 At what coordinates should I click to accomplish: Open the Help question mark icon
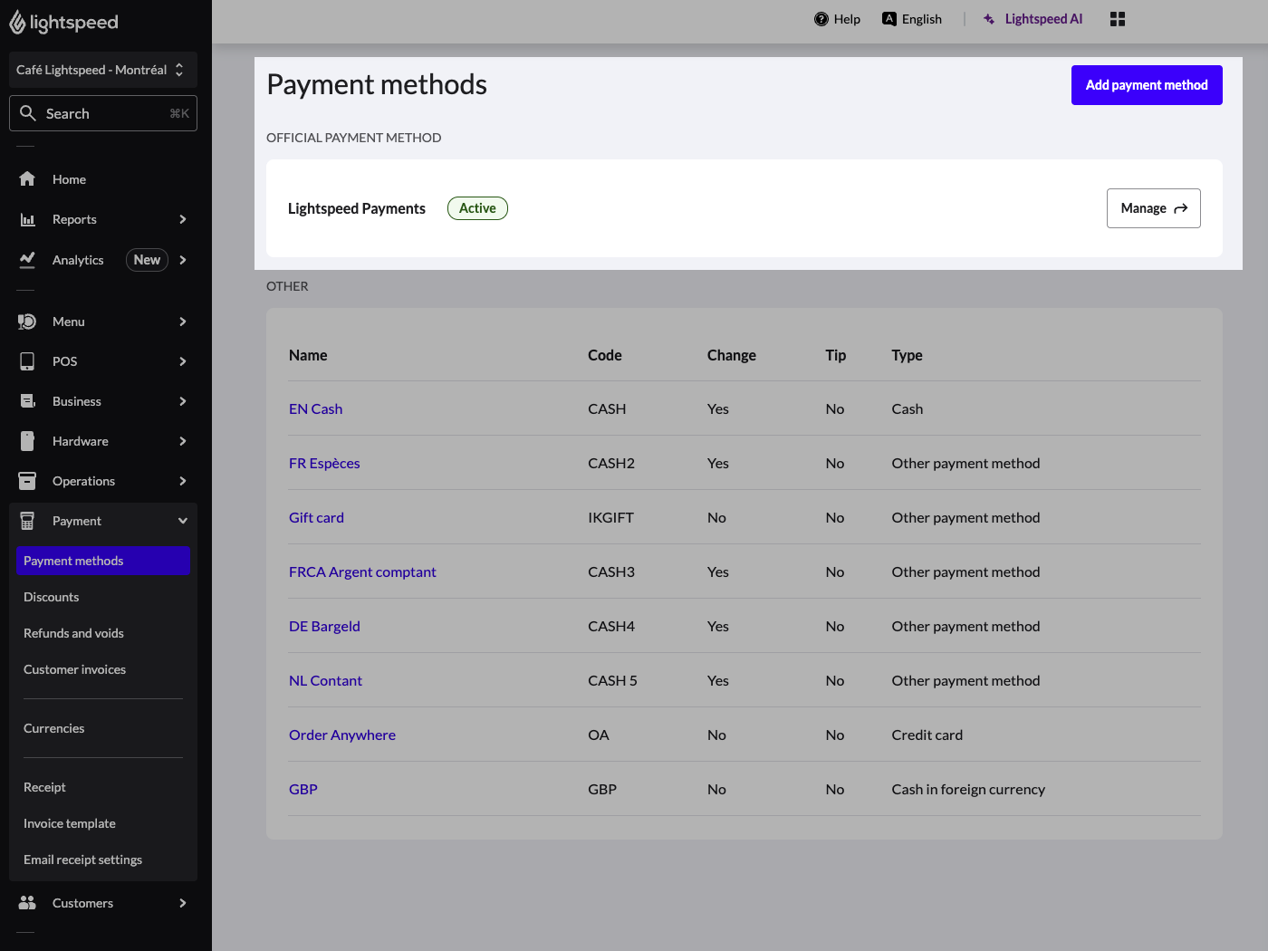(x=821, y=18)
